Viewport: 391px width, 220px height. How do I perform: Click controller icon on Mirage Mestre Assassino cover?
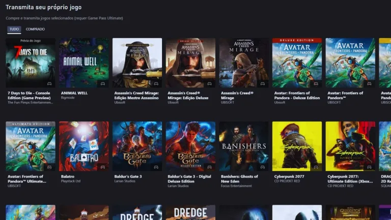click(x=156, y=84)
